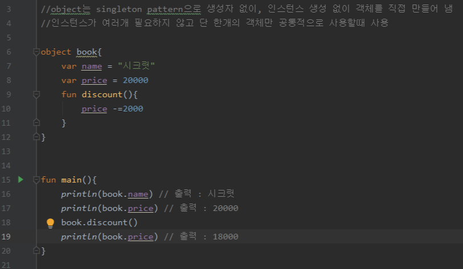463x269 pixels.
Task: Click the "book" object name at line 6
Action: 87,52
